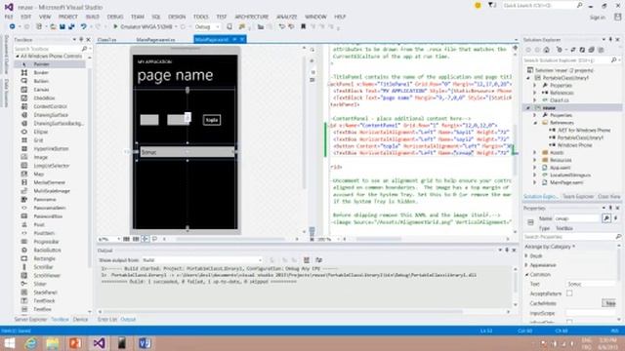This screenshot has height=351, width=625.
Task: Open the DEBUG menu
Action: (x=115, y=17)
